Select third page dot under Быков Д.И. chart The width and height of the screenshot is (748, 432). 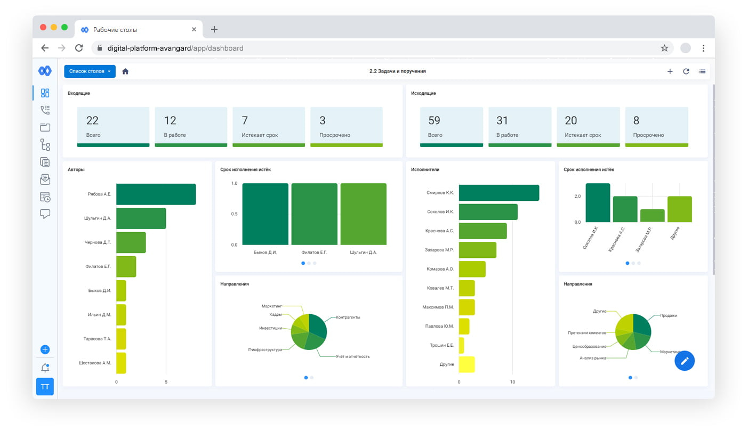coord(315,263)
